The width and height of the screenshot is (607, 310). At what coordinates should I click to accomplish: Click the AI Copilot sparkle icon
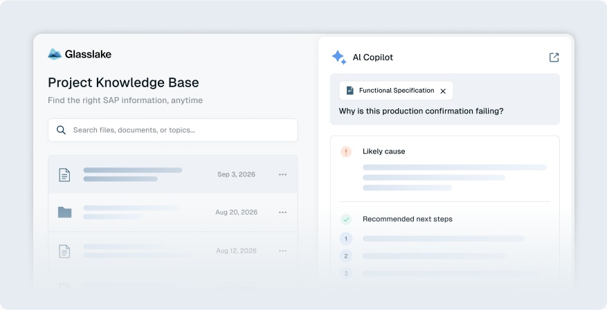[339, 57]
